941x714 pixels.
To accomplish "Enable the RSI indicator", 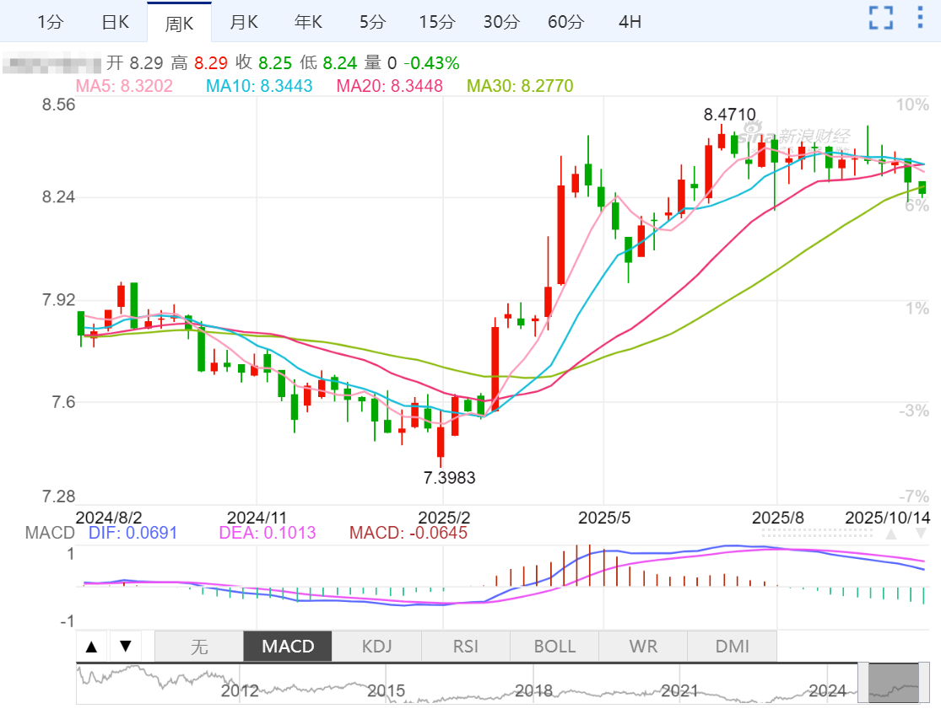I will click(x=466, y=647).
